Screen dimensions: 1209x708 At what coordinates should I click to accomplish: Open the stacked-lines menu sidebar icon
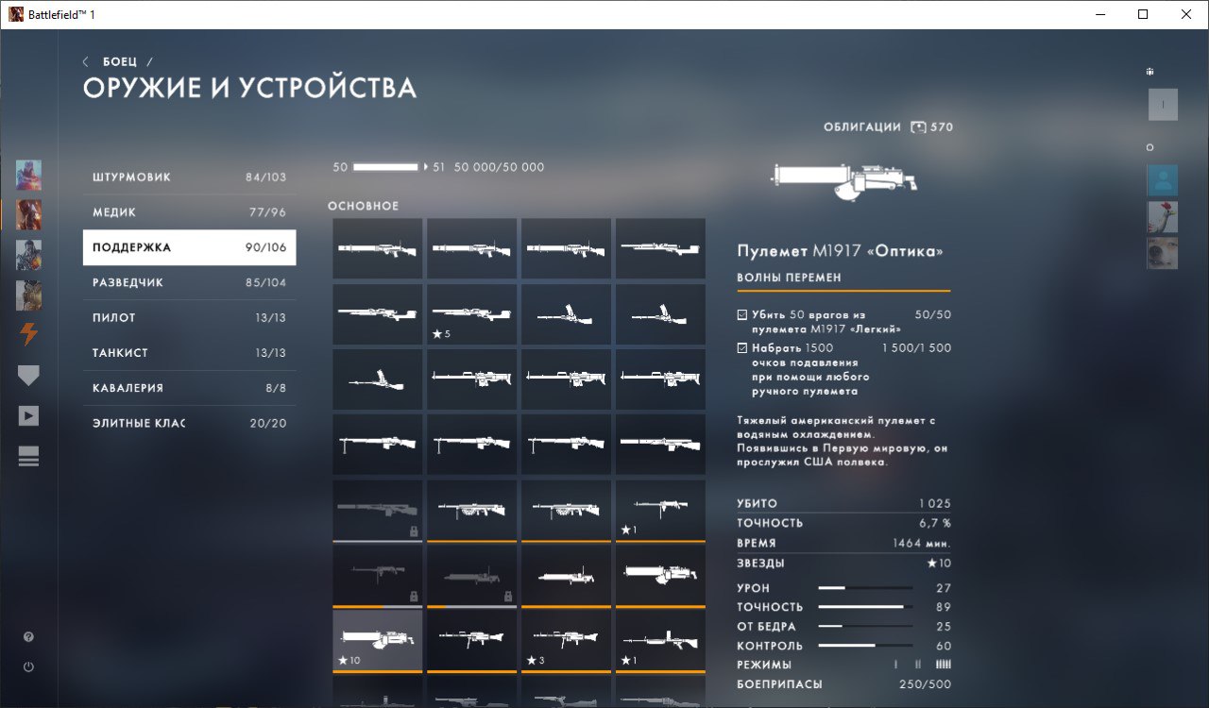pos(28,457)
